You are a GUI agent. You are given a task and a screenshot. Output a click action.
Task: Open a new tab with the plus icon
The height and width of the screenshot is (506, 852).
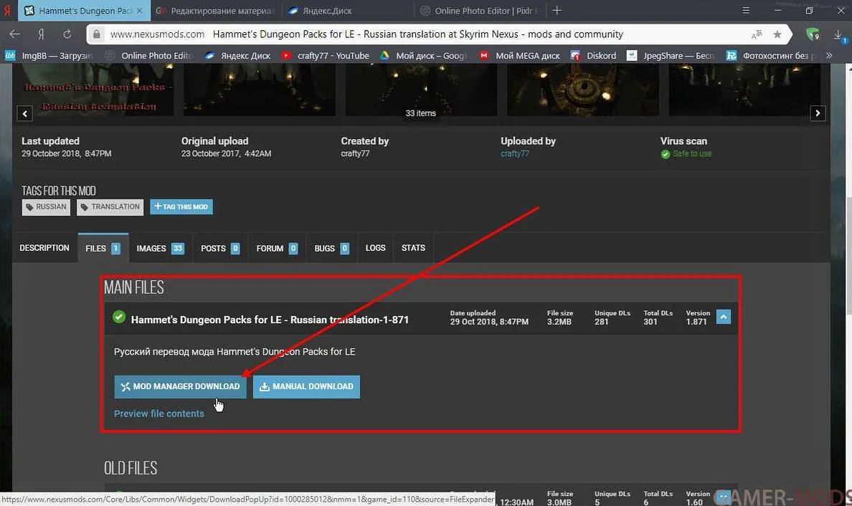(557, 11)
